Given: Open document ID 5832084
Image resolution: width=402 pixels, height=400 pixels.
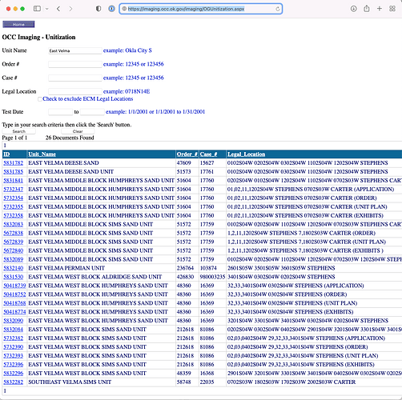Looking at the screenshot, I should coord(14,330).
